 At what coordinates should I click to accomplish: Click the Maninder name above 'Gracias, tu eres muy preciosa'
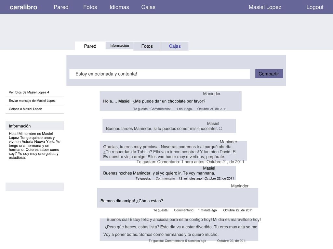(228, 142)
